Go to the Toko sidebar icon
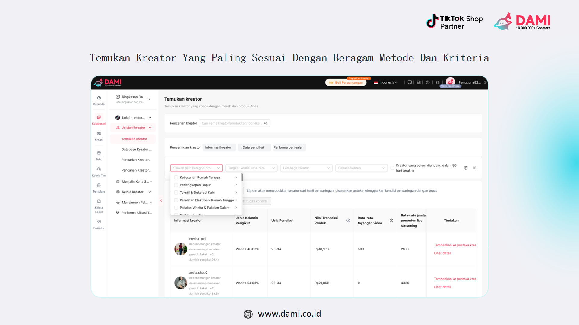The width and height of the screenshot is (579, 325). [x=99, y=153]
